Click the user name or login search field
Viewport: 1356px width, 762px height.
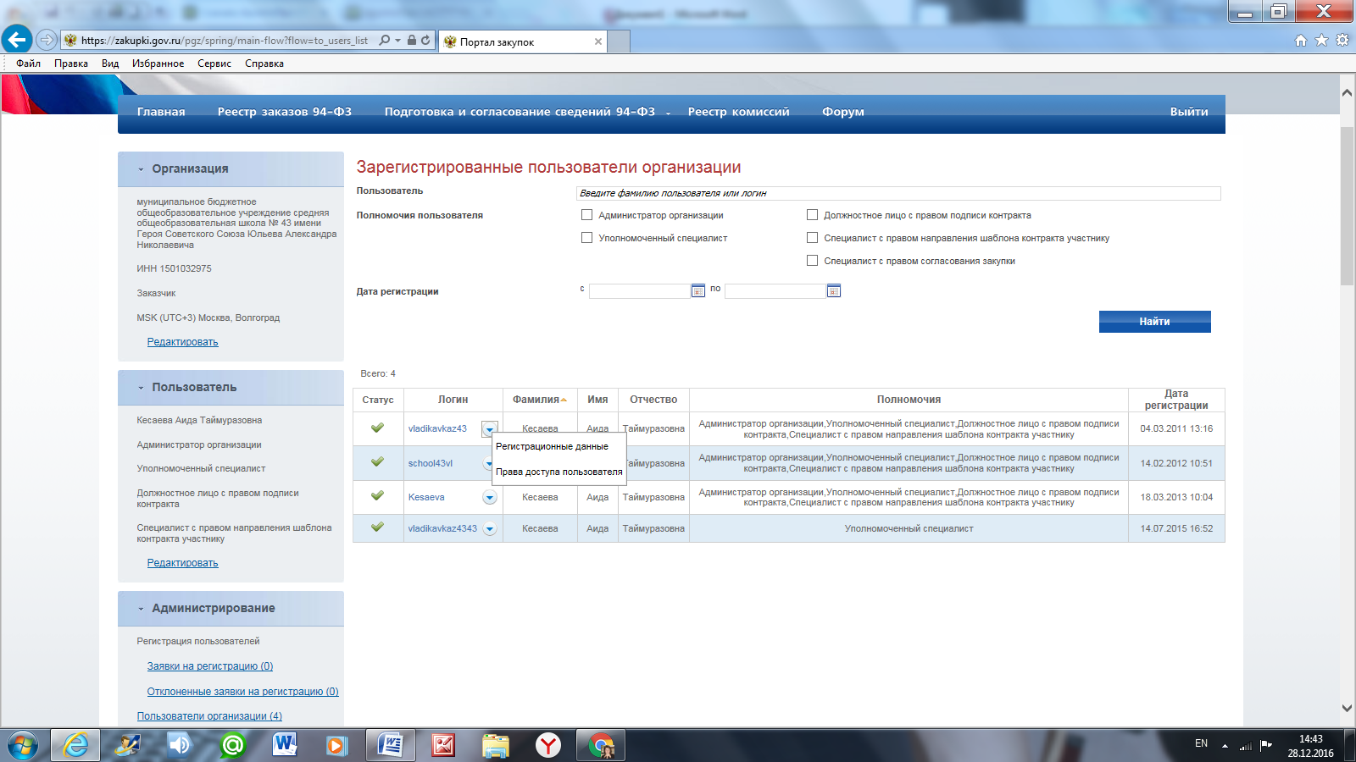[898, 193]
